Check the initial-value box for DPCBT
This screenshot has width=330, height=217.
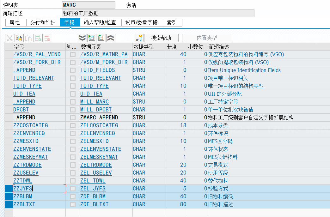click(x=73, y=109)
